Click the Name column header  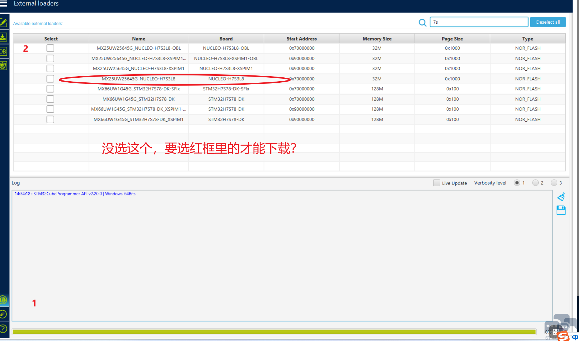point(139,39)
